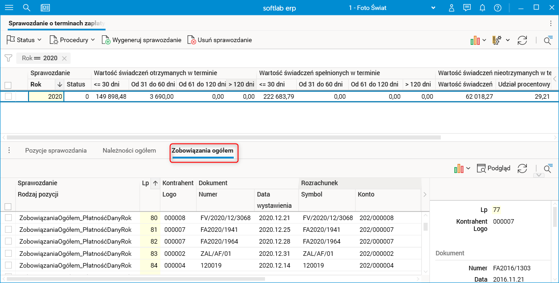Viewport: 559px width, 283px height.
Task: Toggle the upper table select-all checkbox
Action: click(x=8, y=85)
